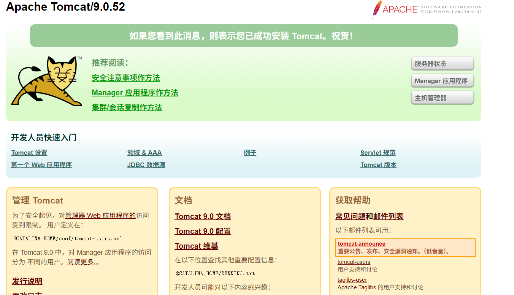Open taglibs-user mailing list link
The width and height of the screenshot is (514, 295).
[352, 280]
